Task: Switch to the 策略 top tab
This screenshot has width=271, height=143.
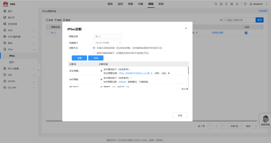Action: pyautogui.click(x=130, y=4)
